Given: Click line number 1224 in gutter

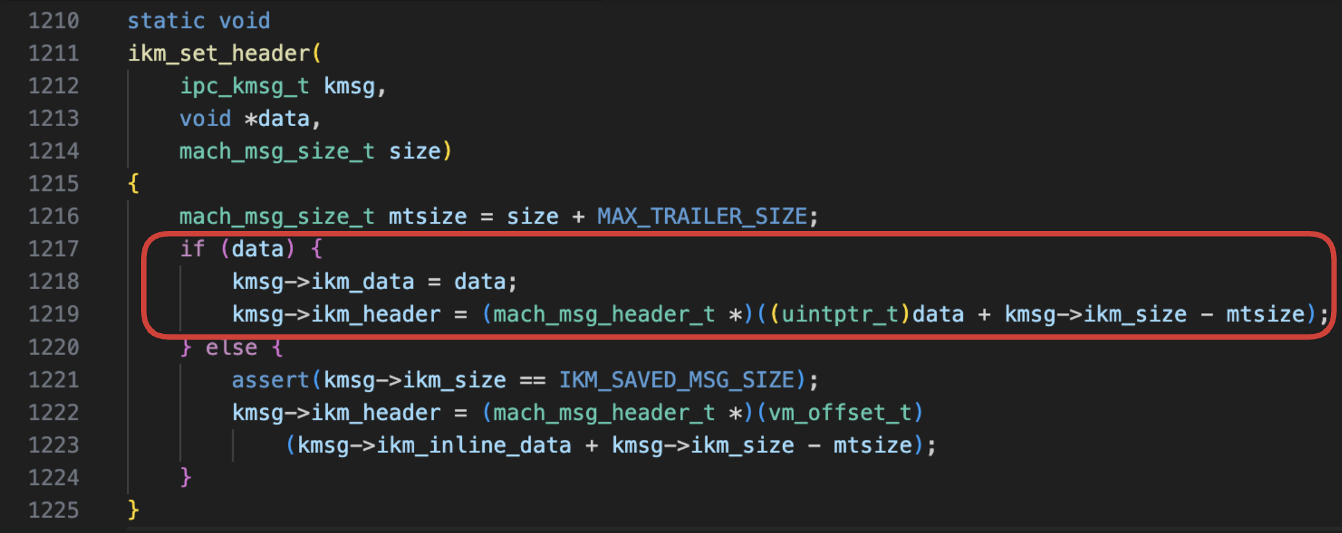Looking at the screenshot, I should (x=54, y=478).
